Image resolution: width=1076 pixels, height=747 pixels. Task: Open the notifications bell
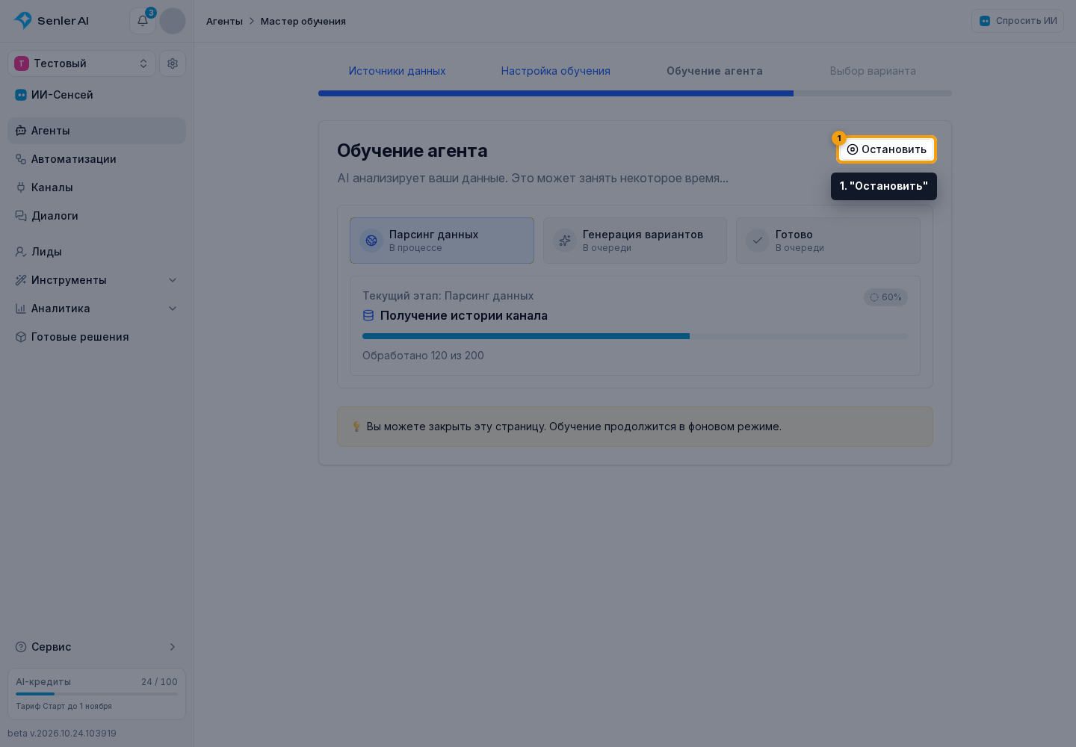click(x=143, y=21)
